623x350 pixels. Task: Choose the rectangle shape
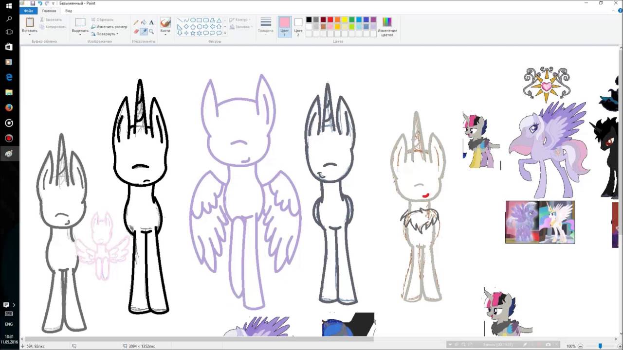pyautogui.click(x=199, y=20)
